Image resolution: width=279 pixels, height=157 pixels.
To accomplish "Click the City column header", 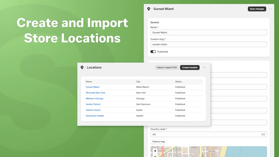I will click(138, 82).
